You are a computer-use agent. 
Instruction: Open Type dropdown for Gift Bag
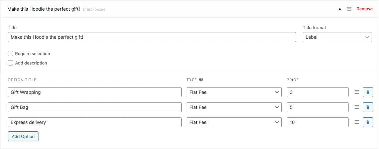pyautogui.click(x=234, y=107)
